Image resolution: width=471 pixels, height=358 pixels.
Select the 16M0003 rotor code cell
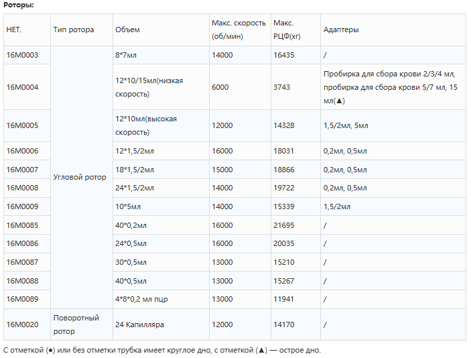coord(23,55)
